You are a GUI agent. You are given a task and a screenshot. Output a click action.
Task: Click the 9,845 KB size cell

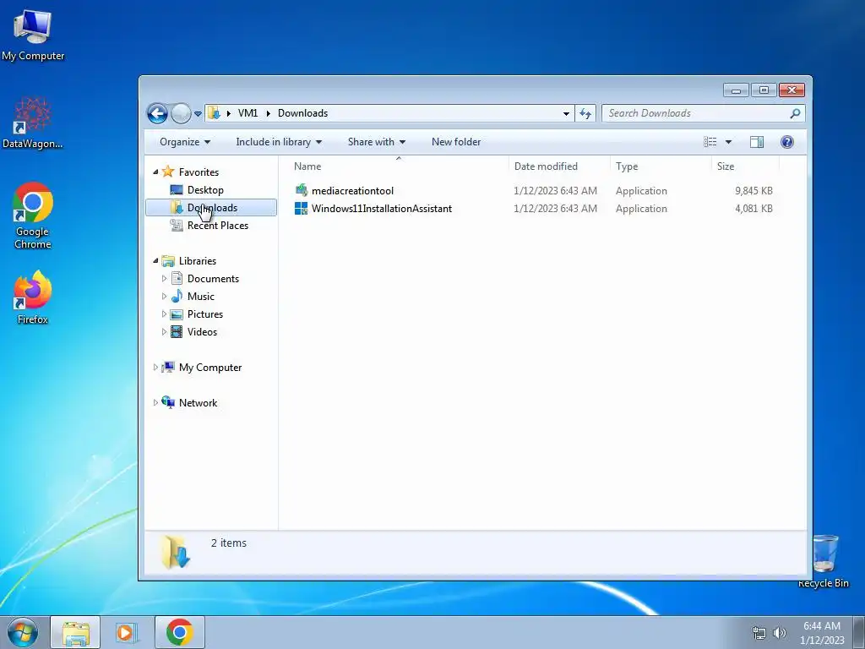point(753,191)
